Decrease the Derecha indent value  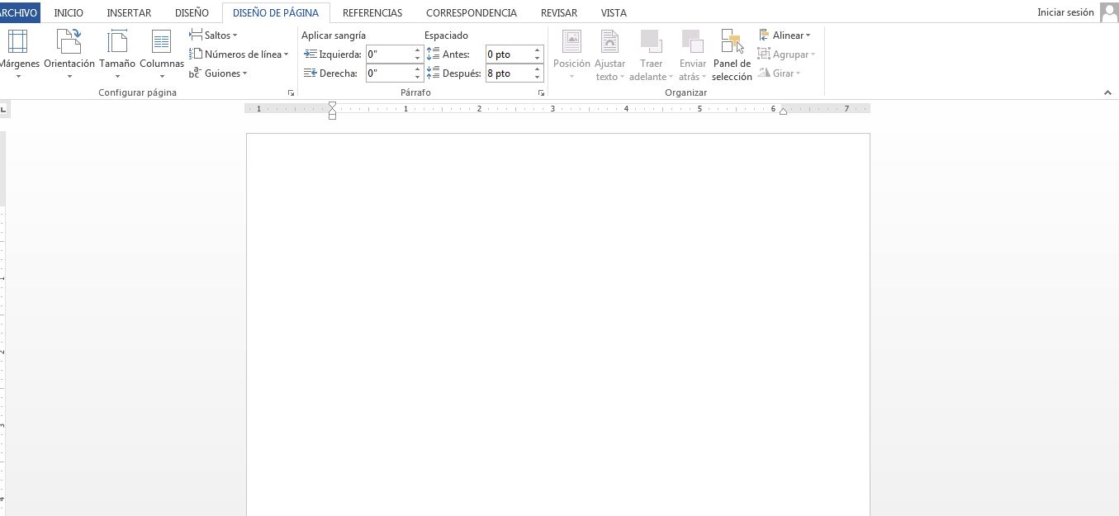coord(418,78)
